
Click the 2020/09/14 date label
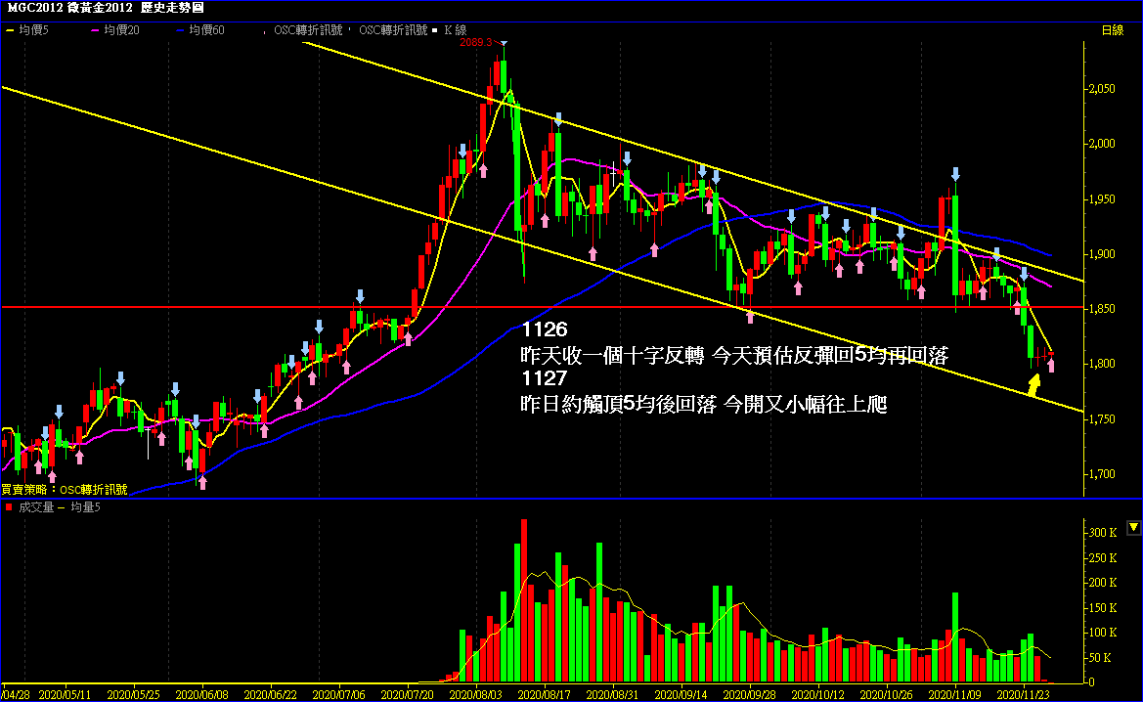pyautogui.click(x=681, y=695)
